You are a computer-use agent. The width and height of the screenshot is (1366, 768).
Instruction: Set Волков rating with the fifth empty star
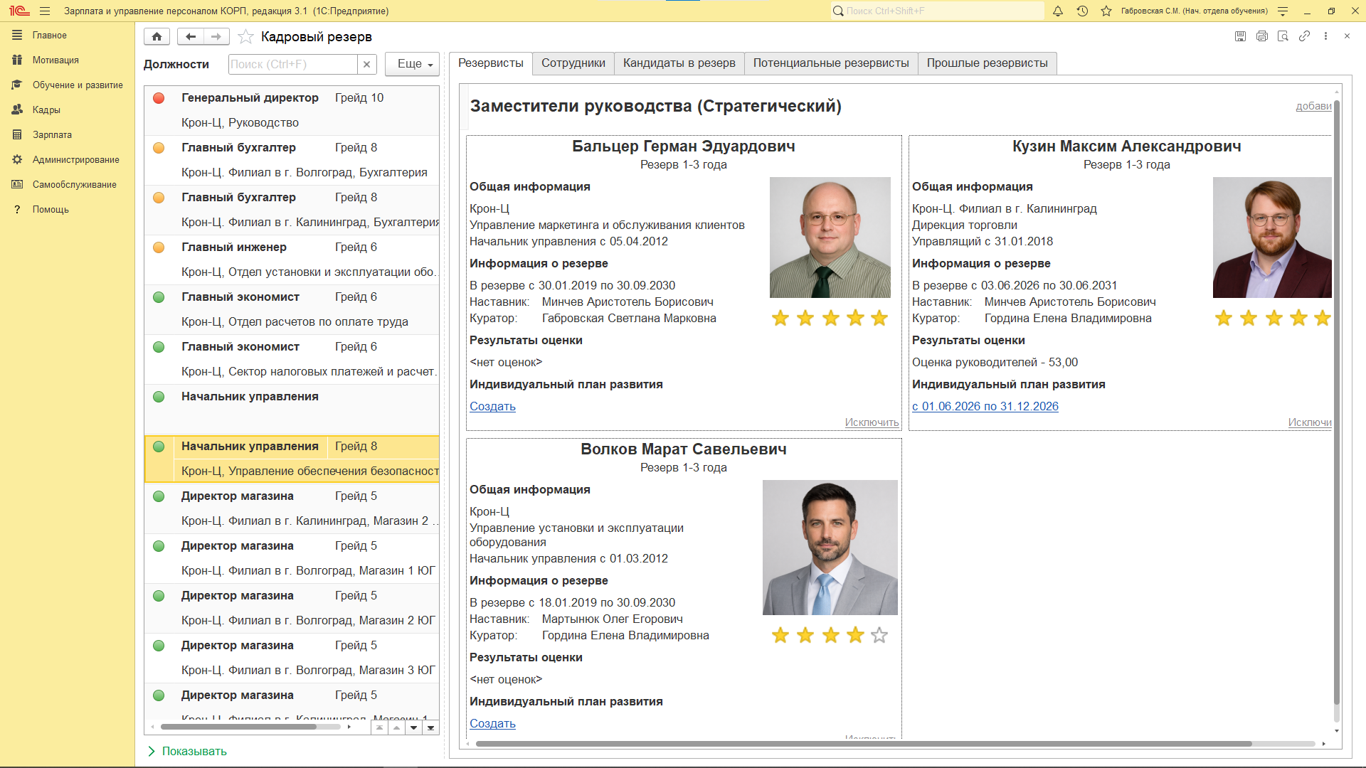point(879,635)
